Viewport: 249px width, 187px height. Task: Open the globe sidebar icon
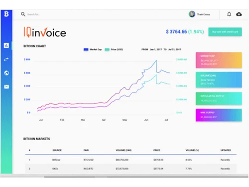(6, 73)
